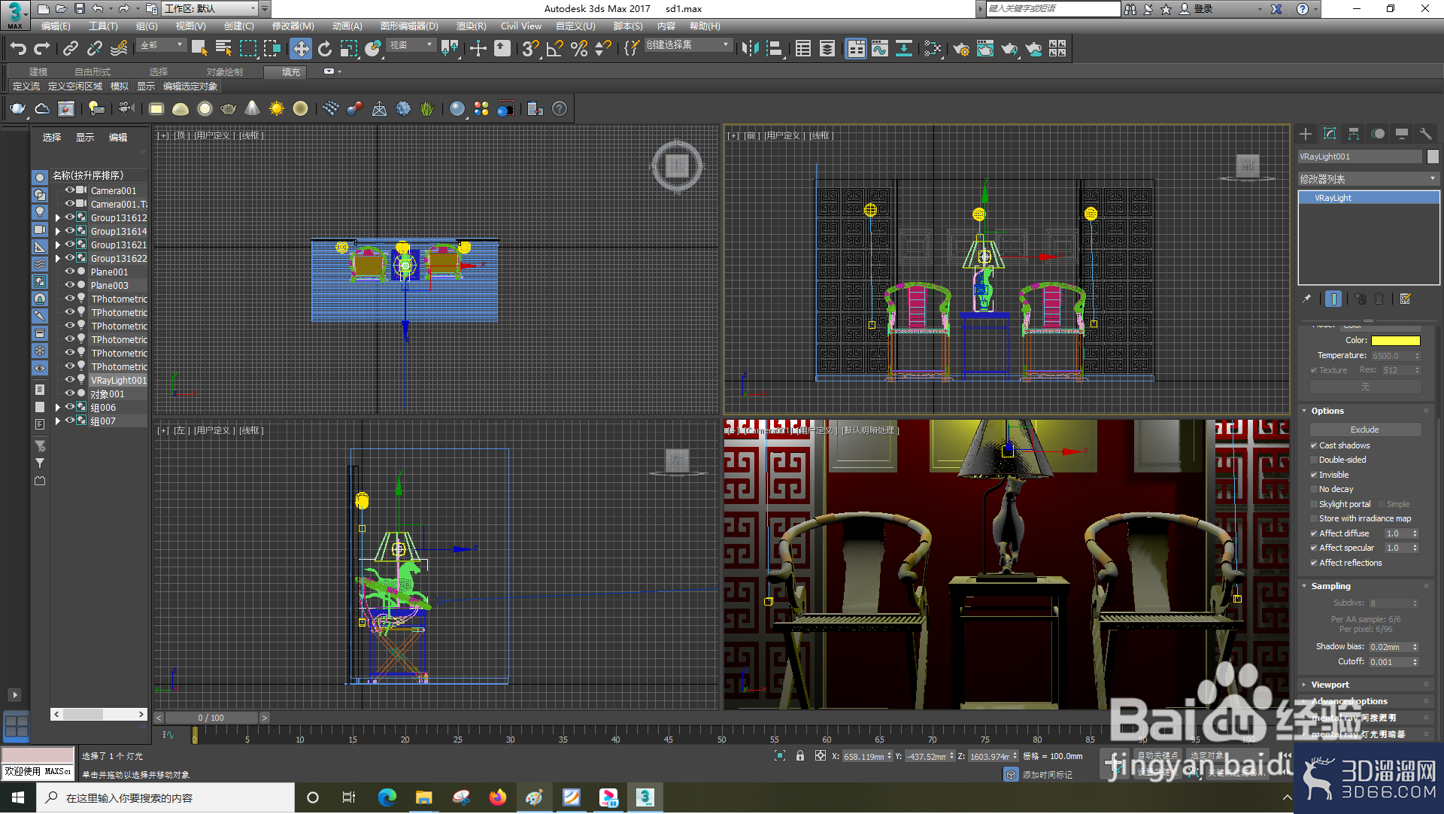Open the Render Setup teapot icon
1444x814 pixels.
click(961, 49)
